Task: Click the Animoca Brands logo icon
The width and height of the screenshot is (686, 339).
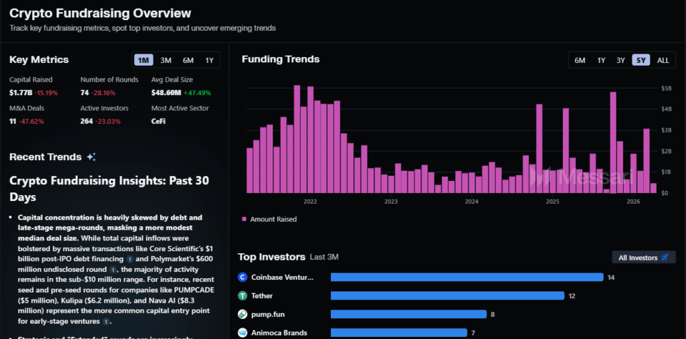Action: click(x=243, y=332)
